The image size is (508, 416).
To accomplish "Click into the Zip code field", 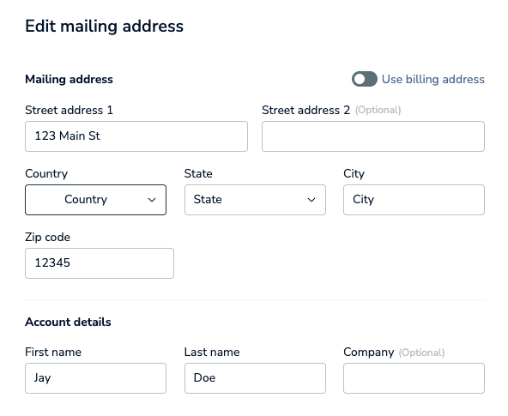I will [100, 263].
